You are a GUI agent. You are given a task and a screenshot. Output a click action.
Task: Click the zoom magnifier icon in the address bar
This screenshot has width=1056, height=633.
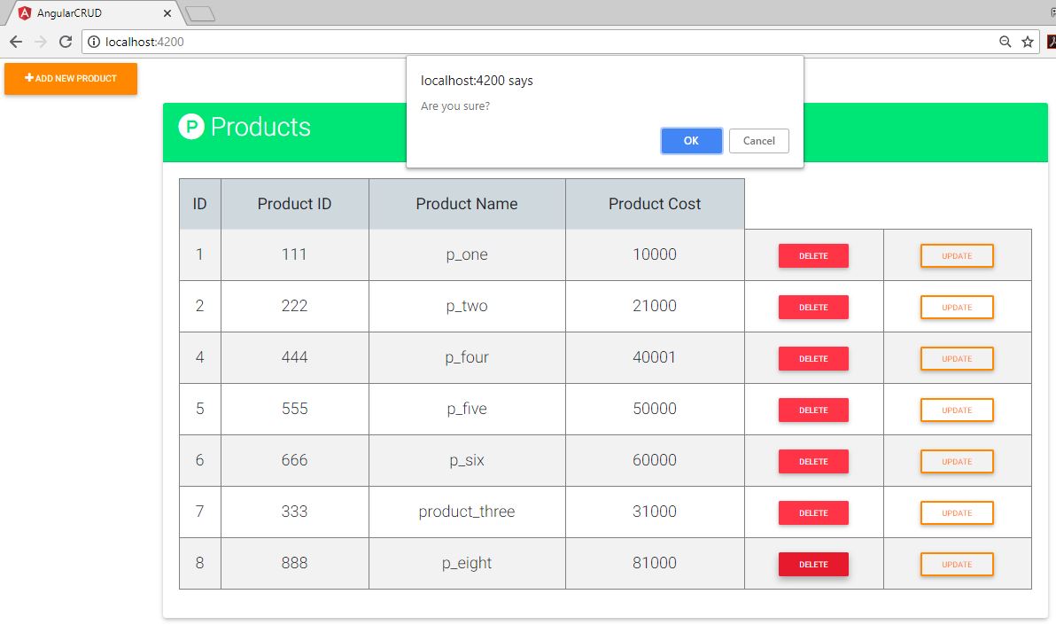pos(1004,41)
